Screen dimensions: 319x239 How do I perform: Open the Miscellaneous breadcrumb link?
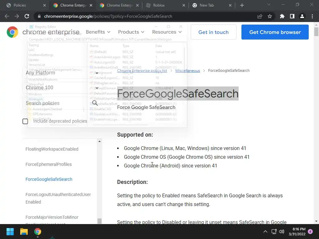pyautogui.click(x=188, y=71)
